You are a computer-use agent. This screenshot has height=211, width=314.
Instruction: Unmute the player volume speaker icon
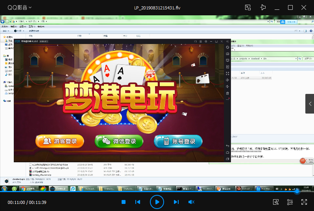point(192,202)
